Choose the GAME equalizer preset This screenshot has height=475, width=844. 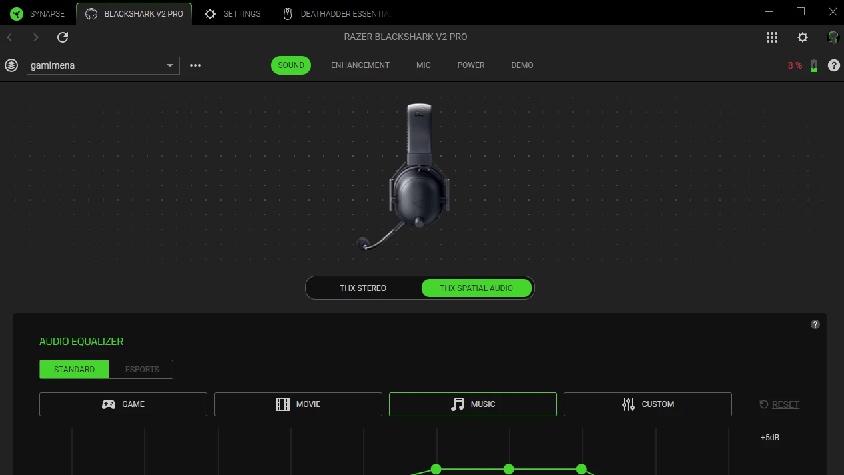123,404
